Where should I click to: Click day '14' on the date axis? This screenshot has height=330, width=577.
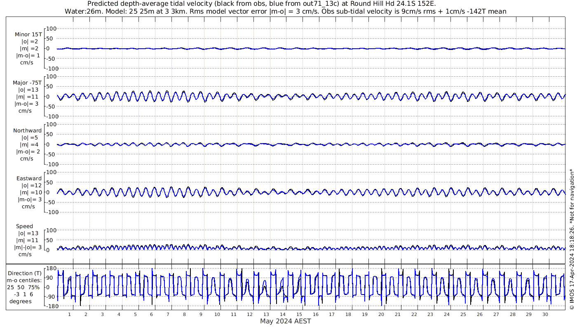click(283, 314)
